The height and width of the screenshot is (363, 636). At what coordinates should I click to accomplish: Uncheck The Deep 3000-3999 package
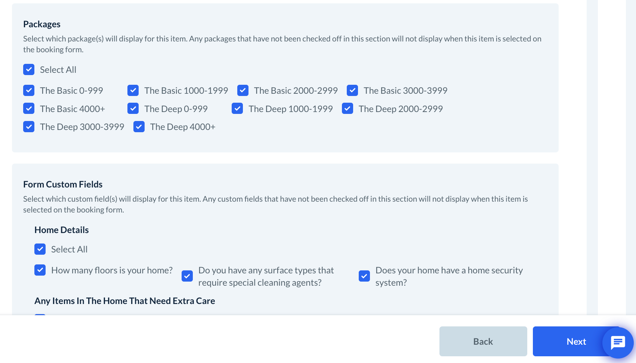tap(29, 127)
